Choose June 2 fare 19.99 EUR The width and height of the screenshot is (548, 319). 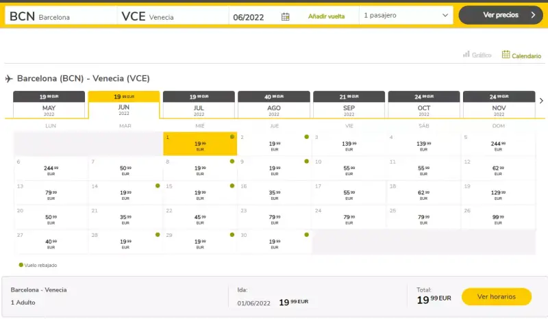click(275, 144)
